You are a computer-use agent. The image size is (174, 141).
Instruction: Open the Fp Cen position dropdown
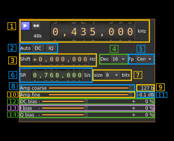(x=145, y=59)
